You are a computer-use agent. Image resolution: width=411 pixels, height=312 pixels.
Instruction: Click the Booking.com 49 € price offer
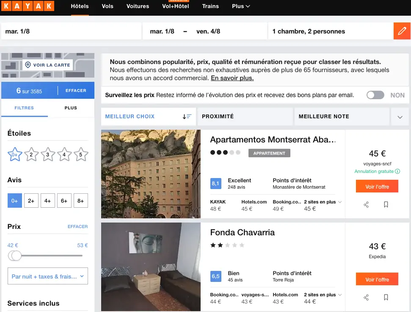(287, 206)
